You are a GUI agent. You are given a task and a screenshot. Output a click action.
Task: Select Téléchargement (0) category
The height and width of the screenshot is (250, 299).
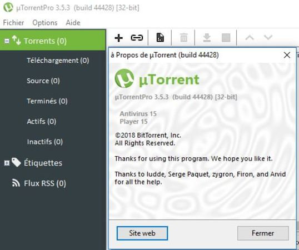coord(58,61)
